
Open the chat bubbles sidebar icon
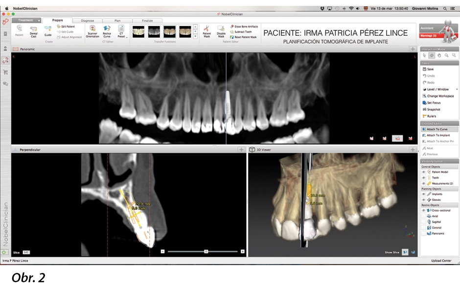tap(5, 84)
